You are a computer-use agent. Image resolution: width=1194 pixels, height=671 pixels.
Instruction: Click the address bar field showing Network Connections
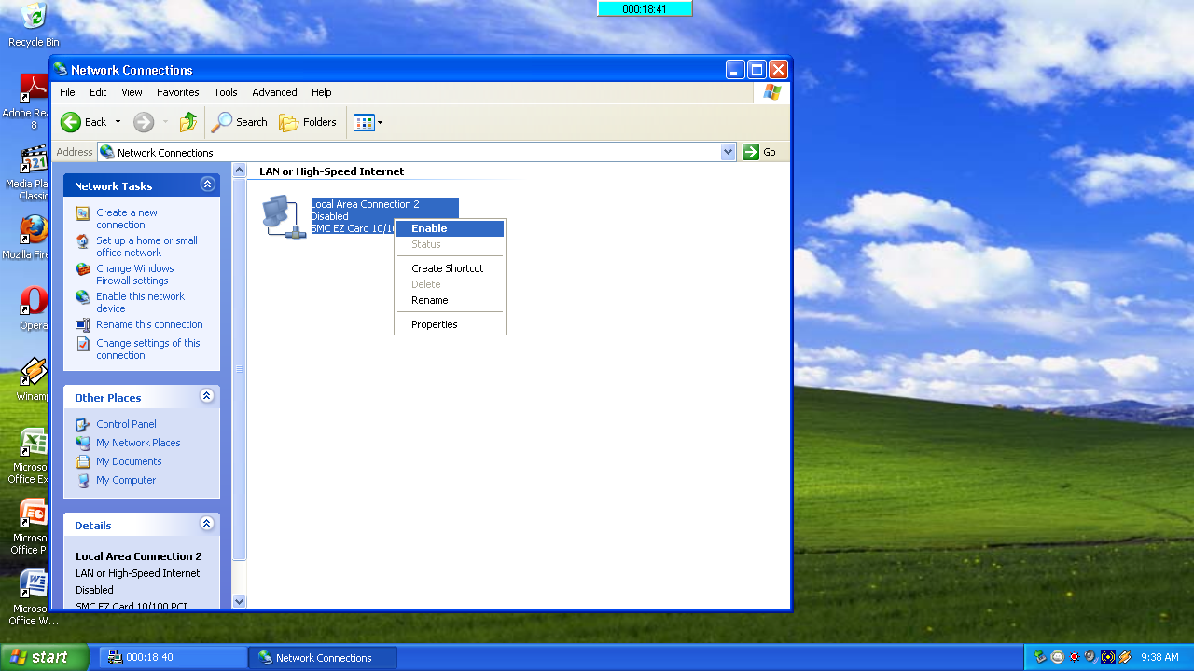417,152
